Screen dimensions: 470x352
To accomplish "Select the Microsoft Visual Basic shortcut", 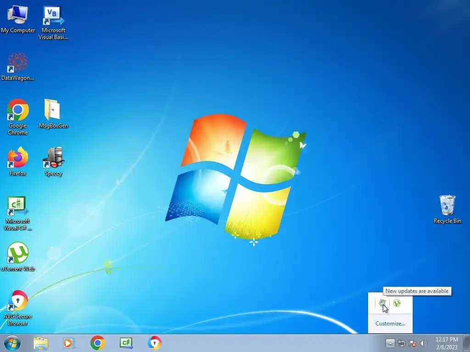I will (53, 23).
